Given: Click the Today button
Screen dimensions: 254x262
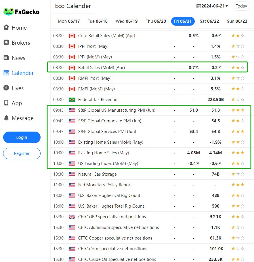Looking at the screenshot, I should pos(241,6).
